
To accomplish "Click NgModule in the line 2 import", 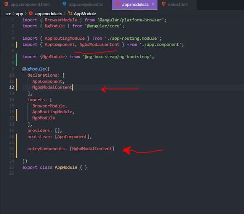I will pos(55,26).
